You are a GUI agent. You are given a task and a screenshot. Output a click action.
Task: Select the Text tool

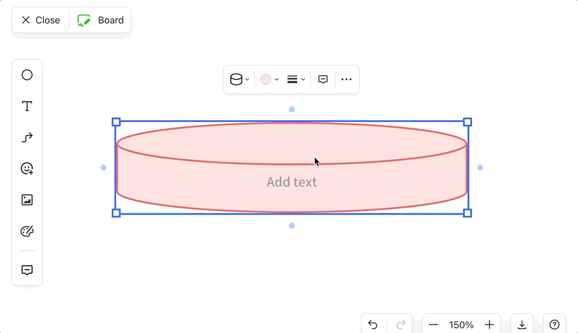pyautogui.click(x=27, y=106)
